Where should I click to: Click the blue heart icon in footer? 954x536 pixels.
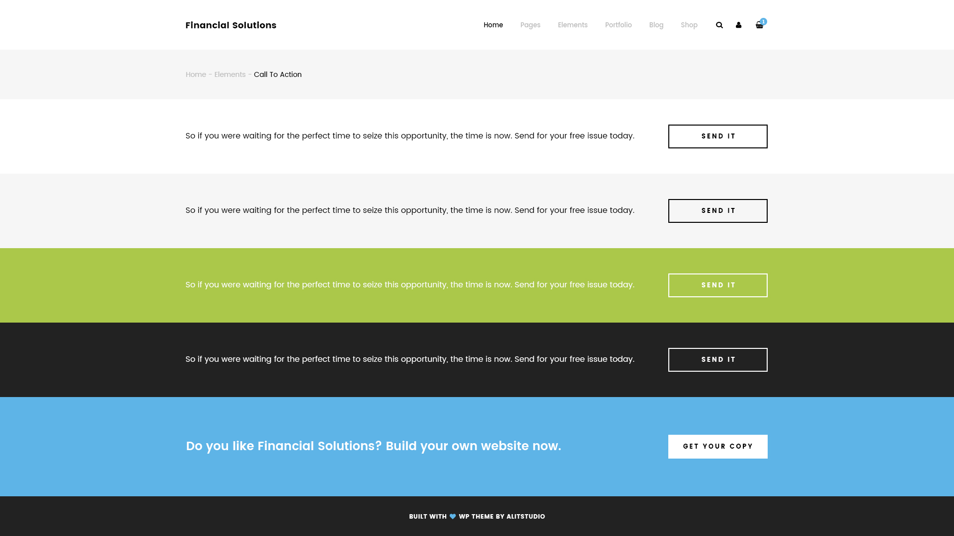(x=453, y=517)
